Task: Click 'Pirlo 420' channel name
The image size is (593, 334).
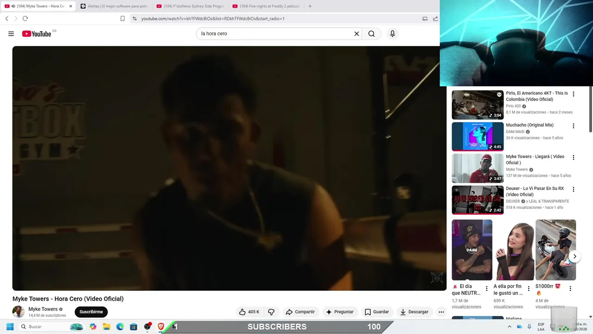Action: (x=513, y=106)
